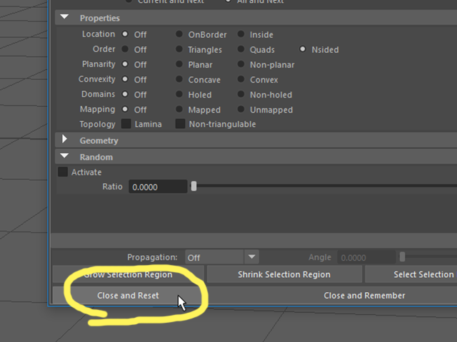Pick Holed under Domains
457x342 pixels.
179,94
